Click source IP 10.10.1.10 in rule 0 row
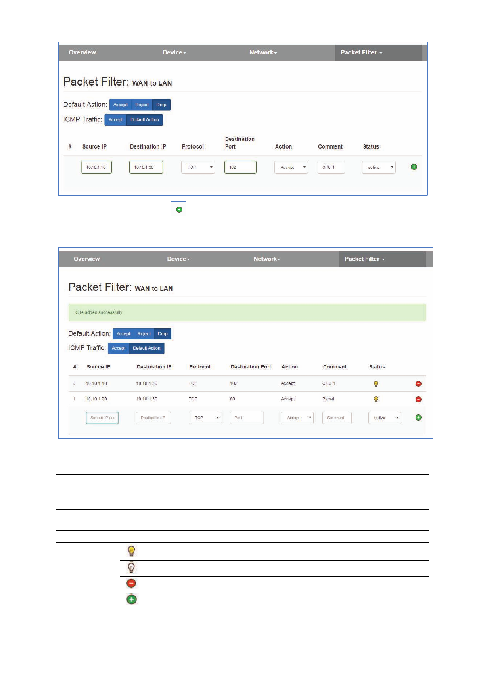 tap(96, 383)
